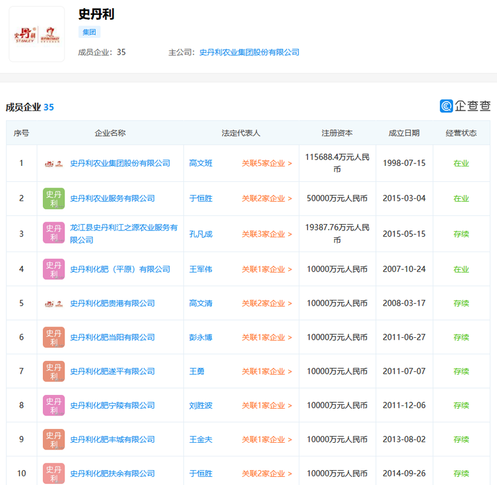This screenshot has height=485, width=497.
Task: Expand 关联1家企业 for 彭永博
Action: tap(267, 337)
